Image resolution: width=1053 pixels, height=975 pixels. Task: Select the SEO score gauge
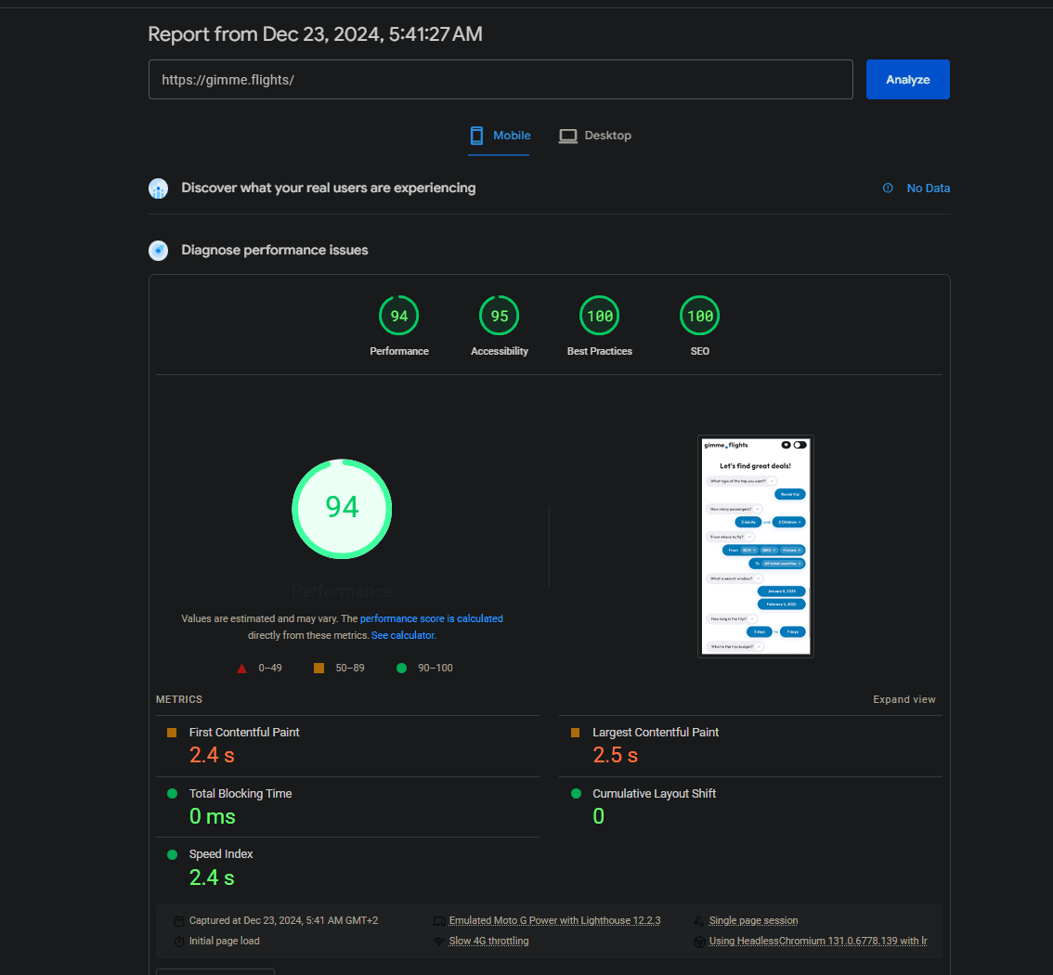click(x=699, y=317)
